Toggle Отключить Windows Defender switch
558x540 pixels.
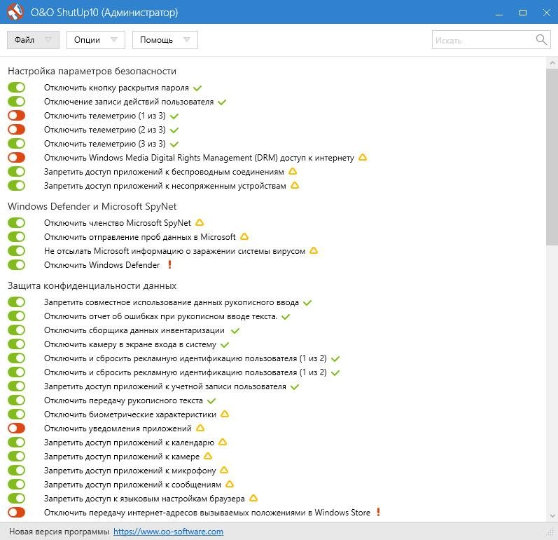tap(16, 265)
